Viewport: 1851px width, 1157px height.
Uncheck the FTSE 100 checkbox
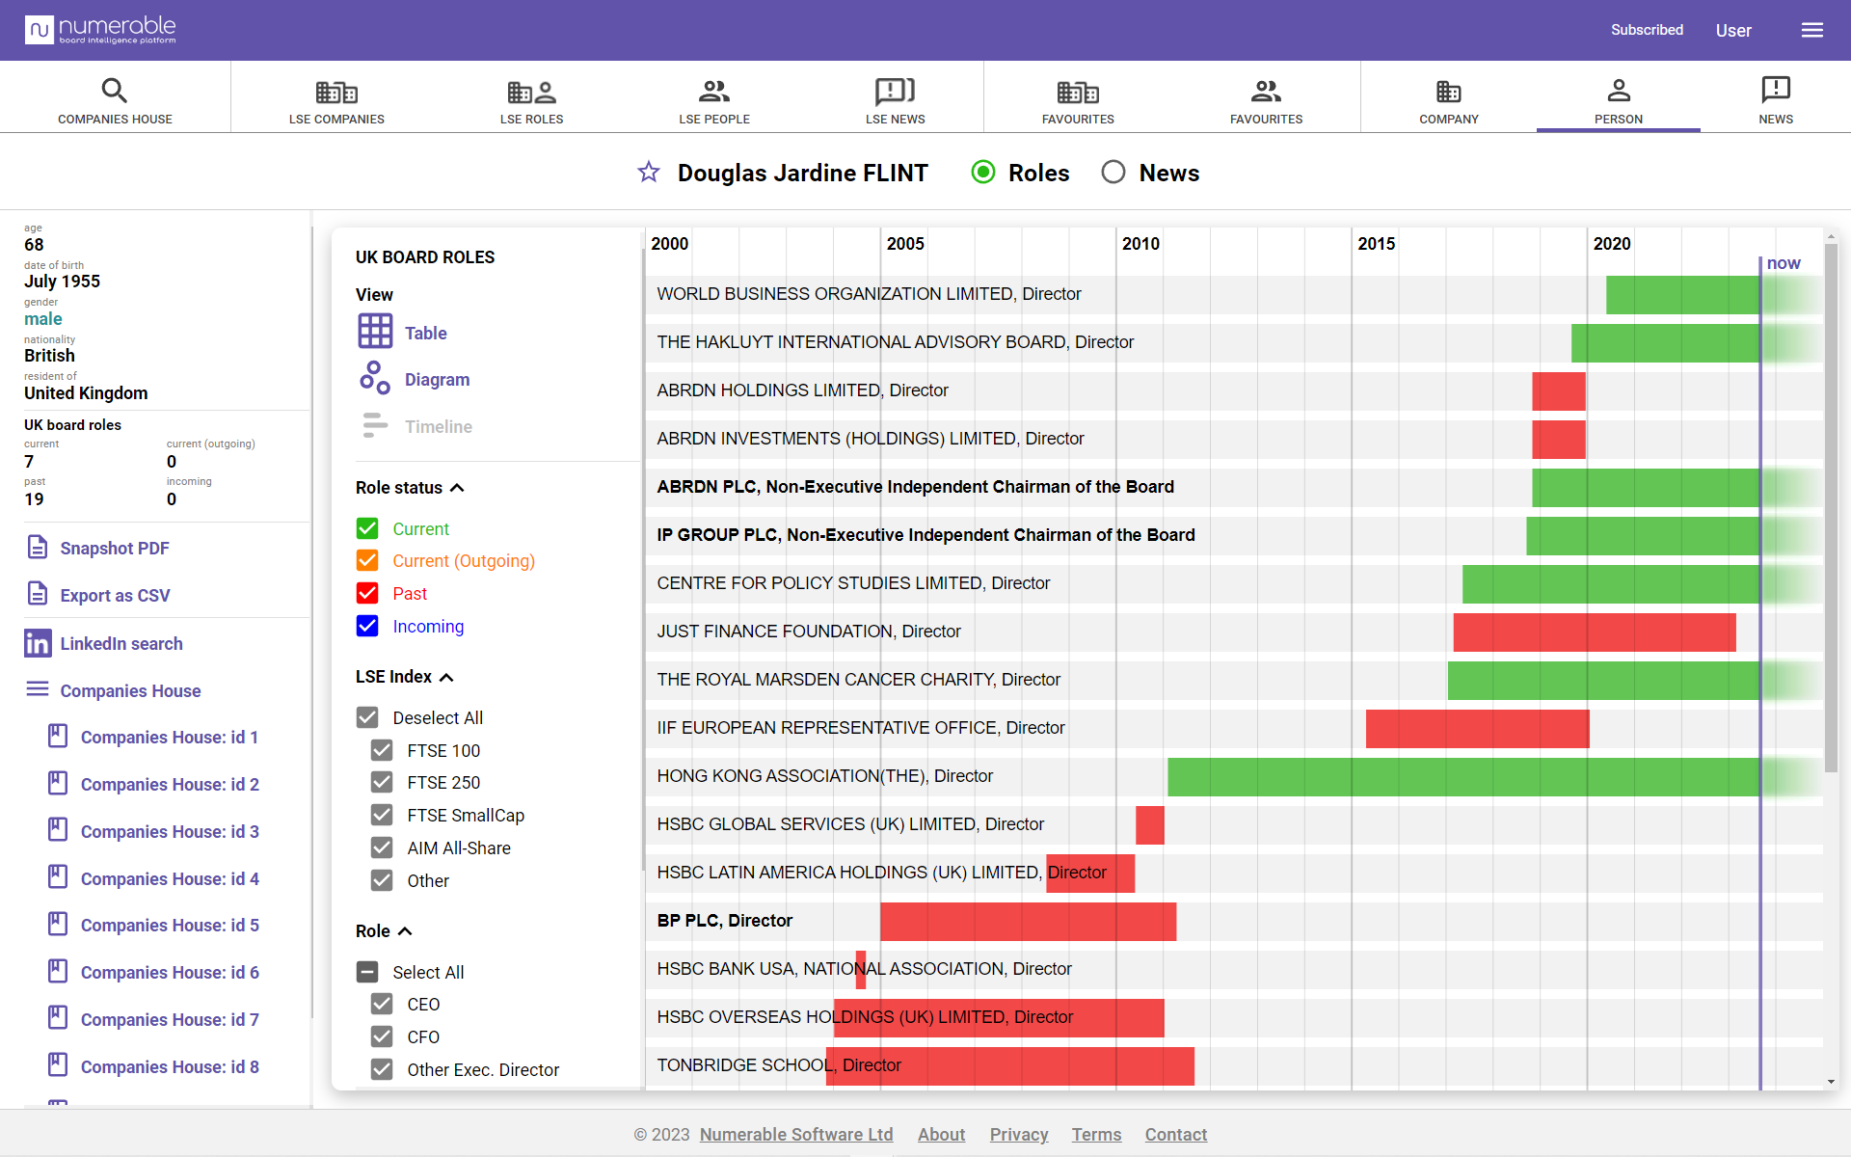pyautogui.click(x=382, y=750)
